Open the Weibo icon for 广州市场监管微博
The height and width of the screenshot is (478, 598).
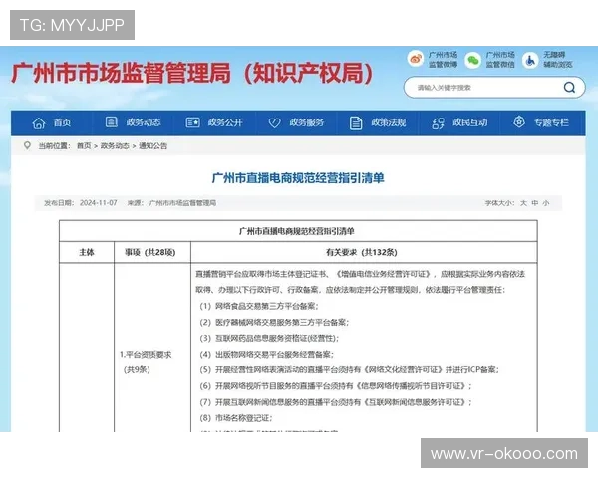[x=416, y=59]
